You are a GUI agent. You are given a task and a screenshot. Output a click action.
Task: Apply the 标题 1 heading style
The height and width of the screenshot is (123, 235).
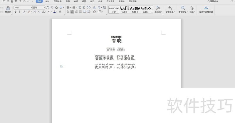pos(124,10)
